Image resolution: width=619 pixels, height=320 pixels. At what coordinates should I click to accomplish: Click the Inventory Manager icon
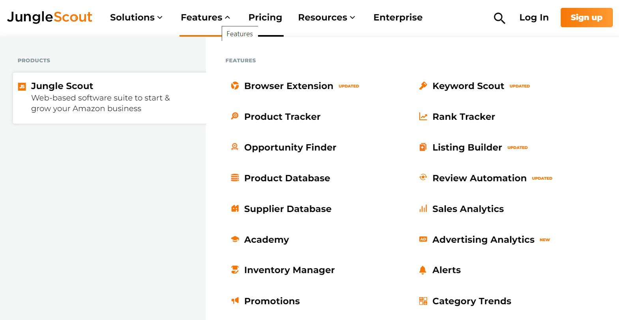(x=235, y=270)
